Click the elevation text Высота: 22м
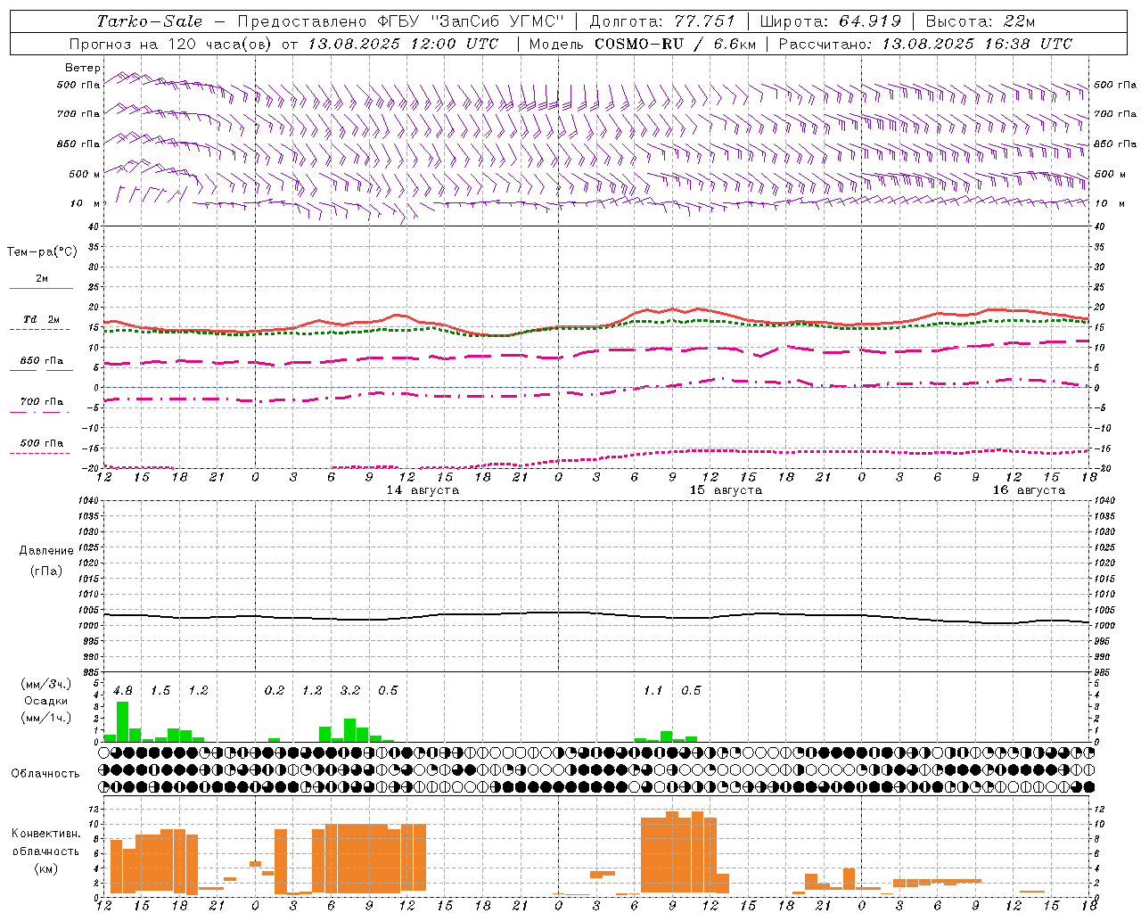 point(981,21)
